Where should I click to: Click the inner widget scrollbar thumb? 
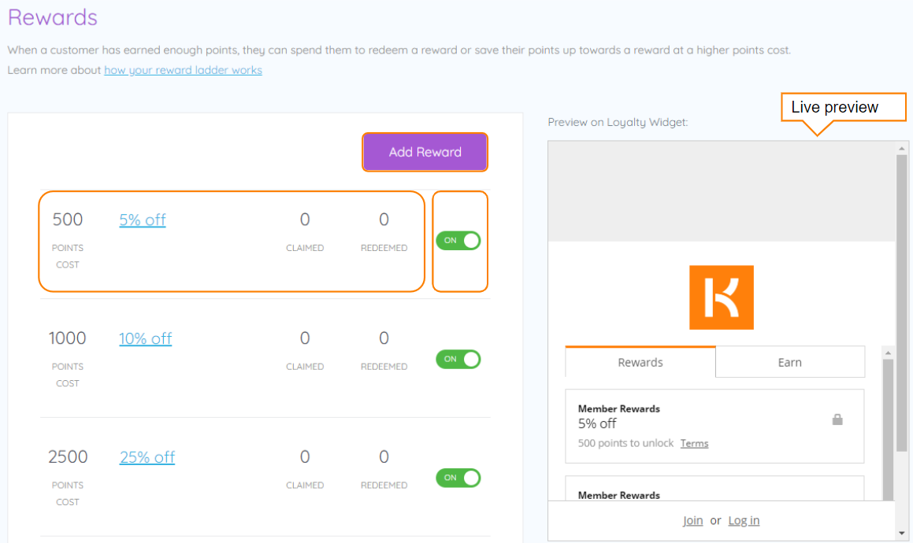[x=888, y=430]
